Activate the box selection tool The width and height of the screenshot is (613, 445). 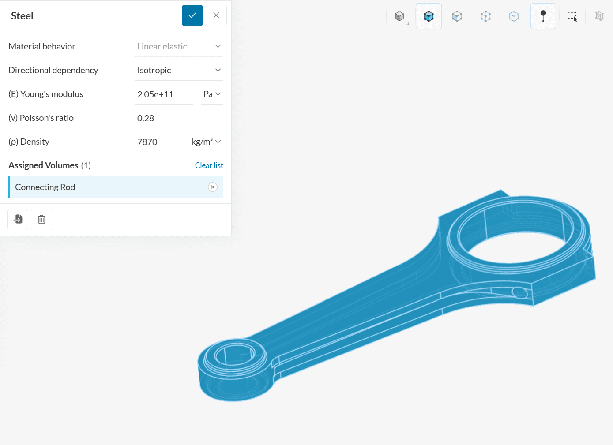[572, 17]
